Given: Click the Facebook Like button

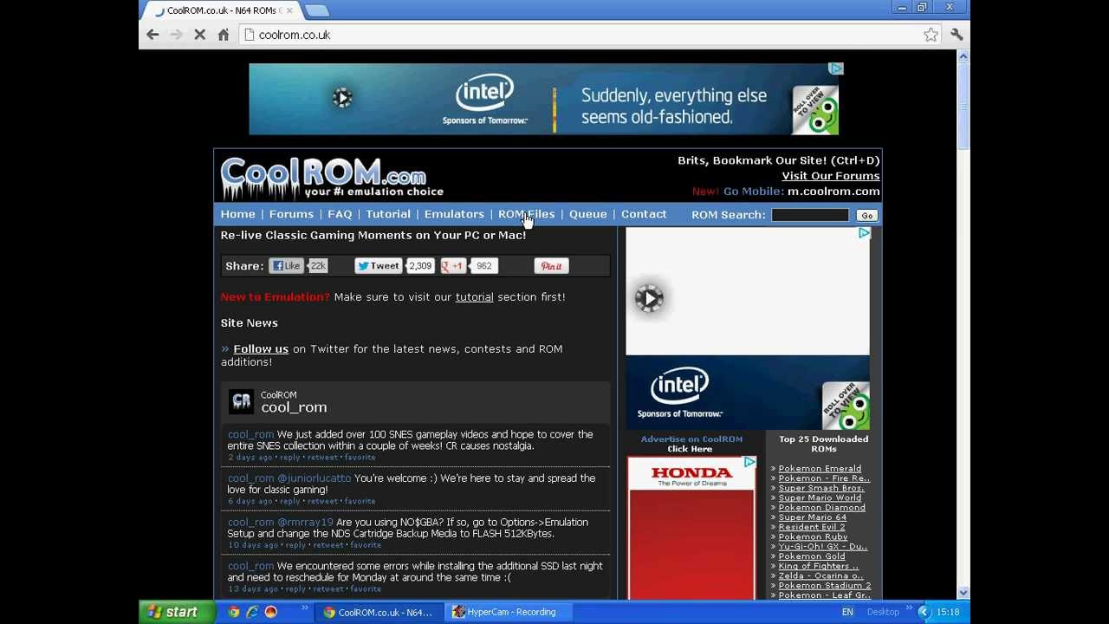Looking at the screenshot, I should pos(286,266).
